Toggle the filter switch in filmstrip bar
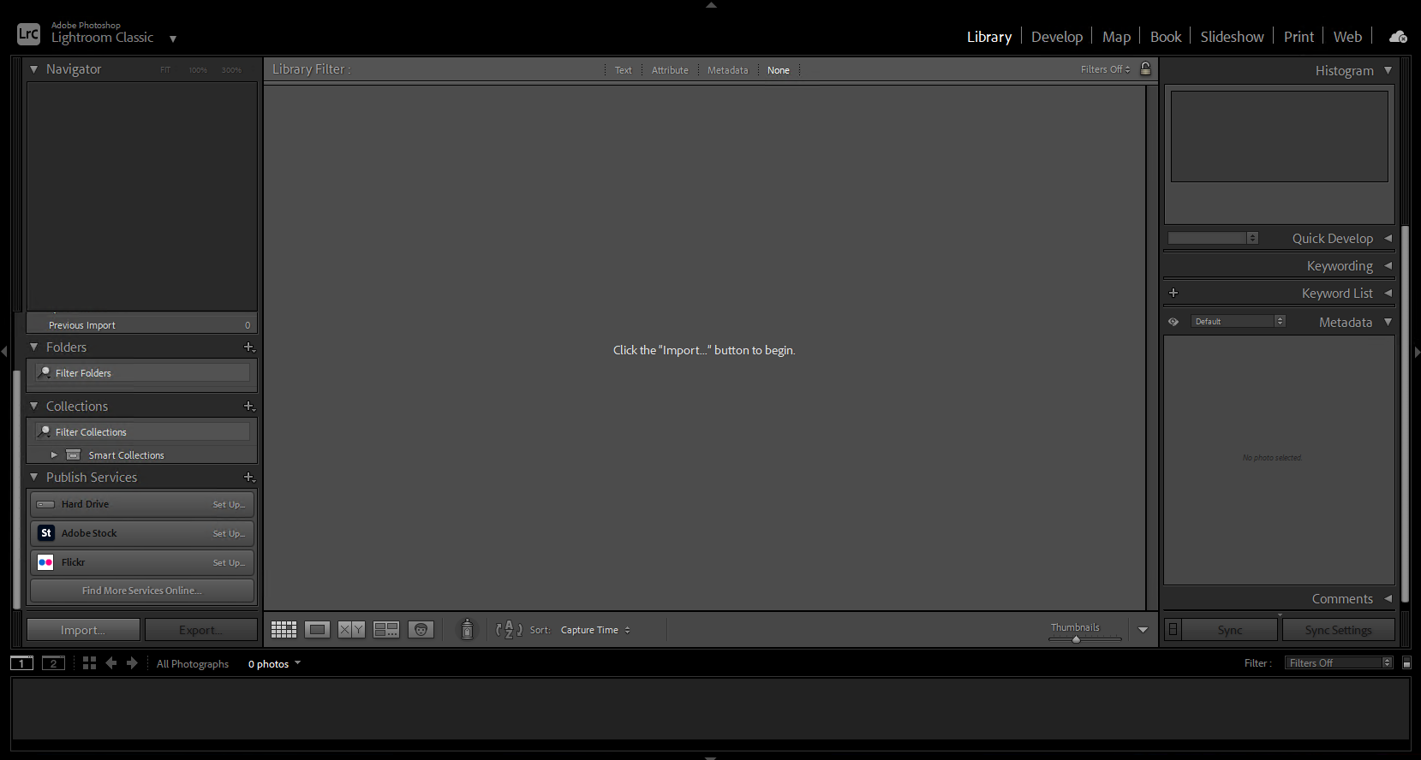Screen dimensions: 1421x760 1406,663
